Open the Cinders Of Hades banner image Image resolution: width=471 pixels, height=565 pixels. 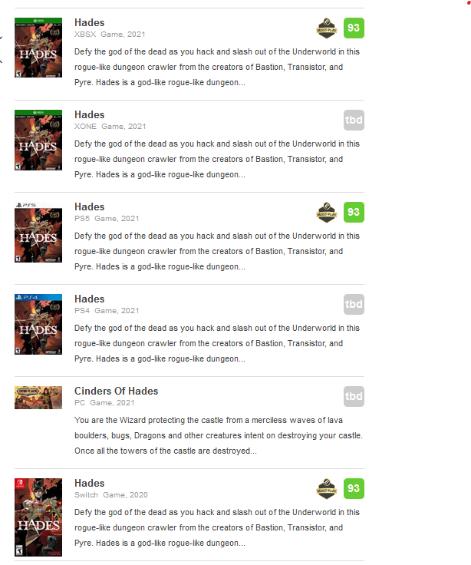click(38, 398)
